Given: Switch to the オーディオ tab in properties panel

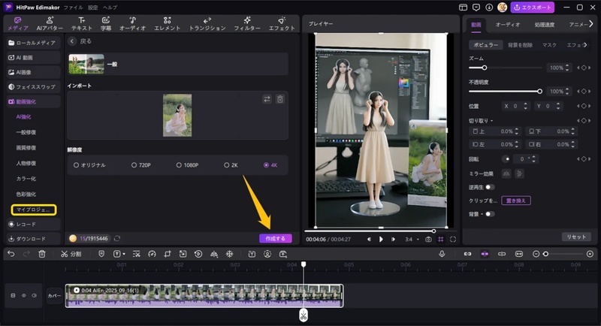Looking at the screenshot, I should pyautogui.click(x=508, y=24).
